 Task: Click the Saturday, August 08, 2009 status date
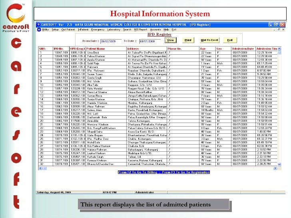(54, 192)
